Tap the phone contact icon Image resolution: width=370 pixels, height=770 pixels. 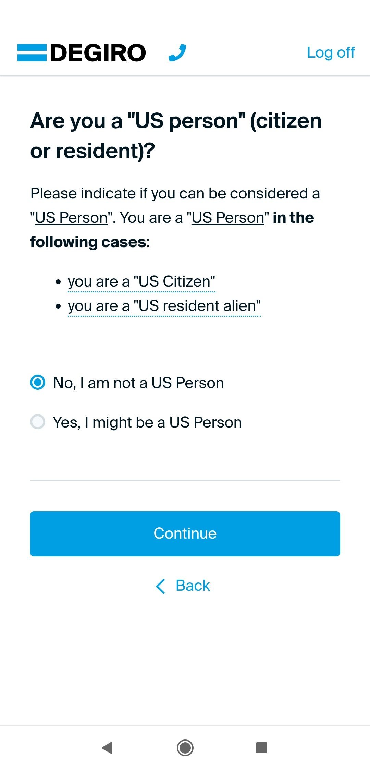coord(177,53)
